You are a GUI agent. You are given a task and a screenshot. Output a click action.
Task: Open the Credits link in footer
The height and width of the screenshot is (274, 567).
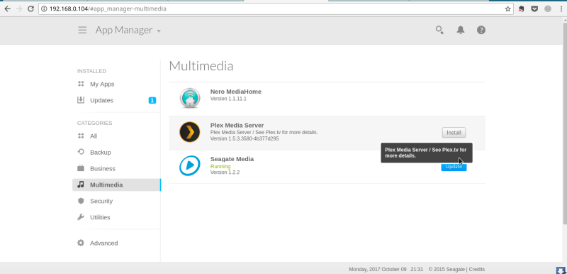(x=476, y=269)
